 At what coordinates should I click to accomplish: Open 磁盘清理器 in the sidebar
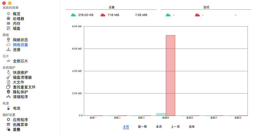22,77
